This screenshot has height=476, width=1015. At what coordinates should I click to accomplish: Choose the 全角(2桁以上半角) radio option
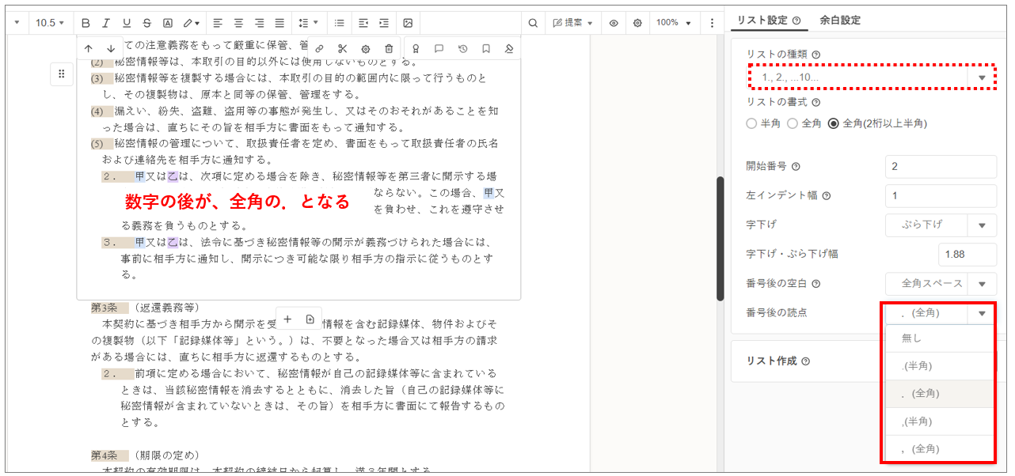tap(833, 123)
